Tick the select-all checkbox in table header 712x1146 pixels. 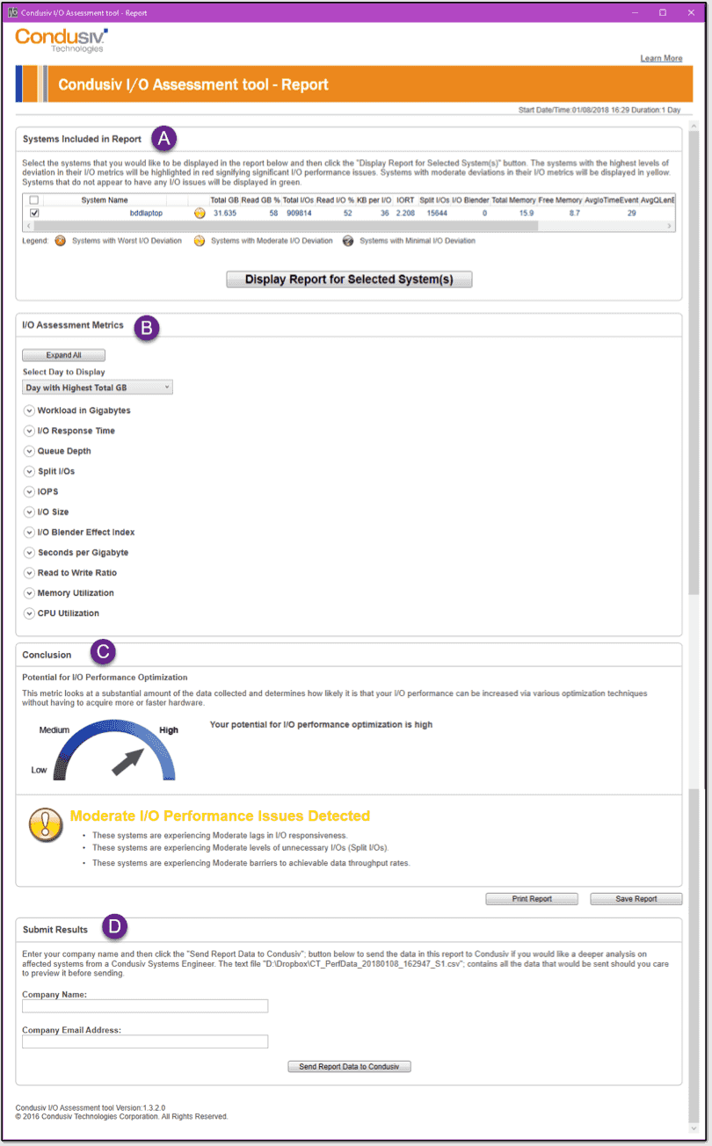click(x=34, y=200)
